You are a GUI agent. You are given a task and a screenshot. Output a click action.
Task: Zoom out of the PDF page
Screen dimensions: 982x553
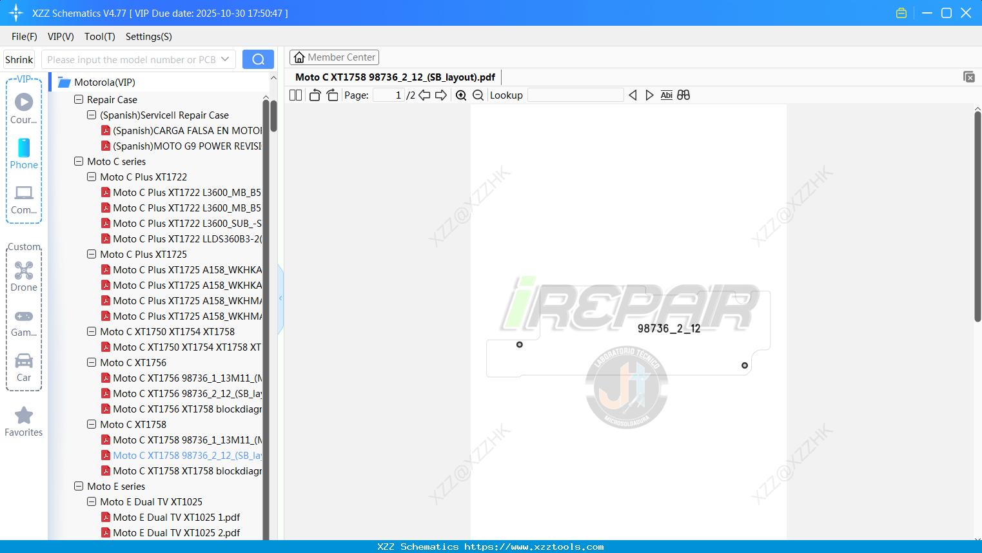coord(478,95)
